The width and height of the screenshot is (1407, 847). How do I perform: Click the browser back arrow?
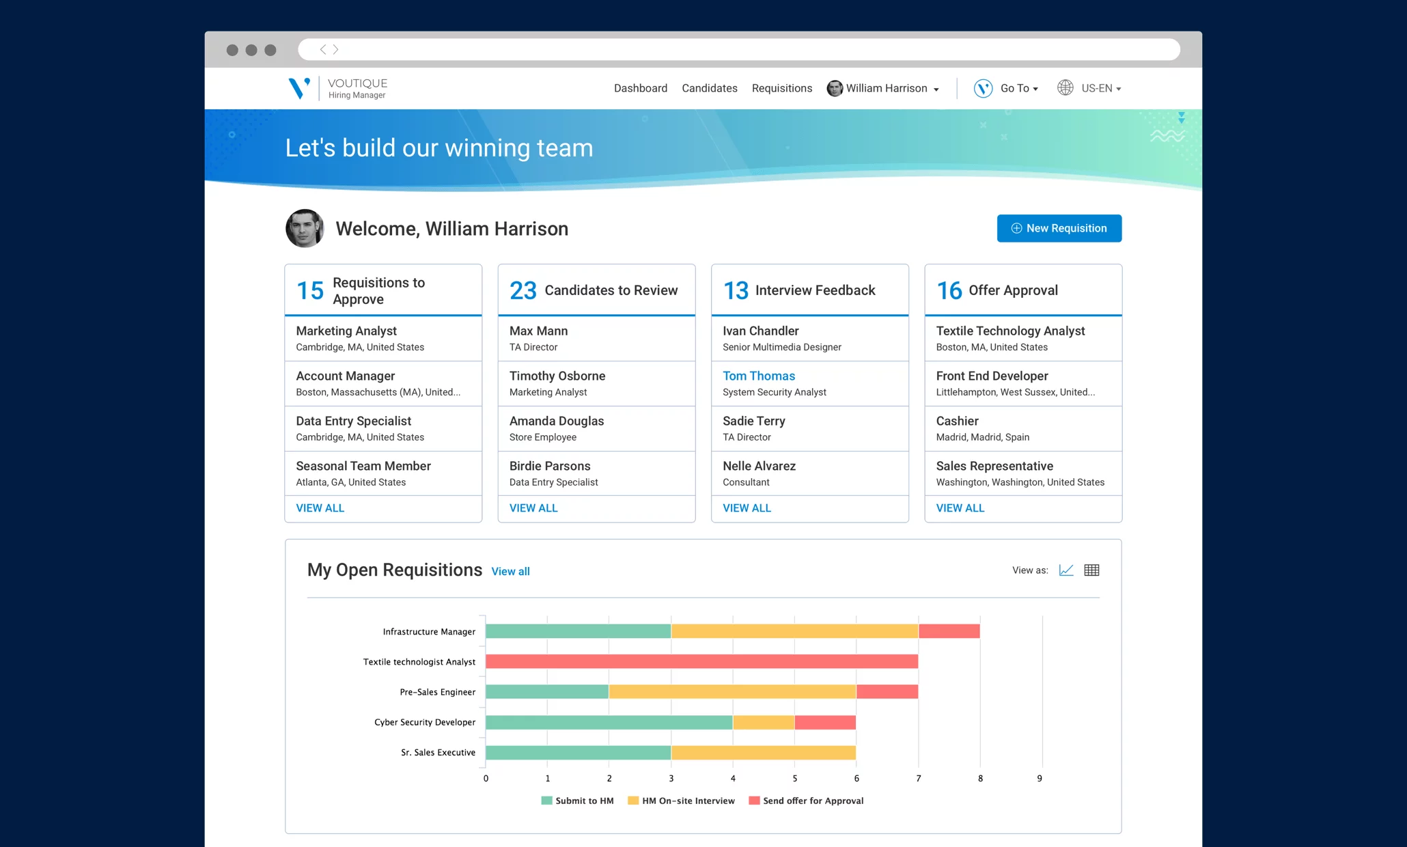coord(322,49)
